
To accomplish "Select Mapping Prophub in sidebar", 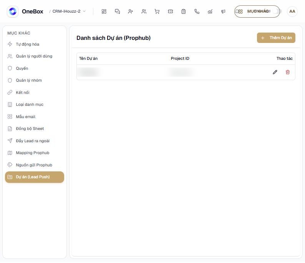I will (35, 153).
